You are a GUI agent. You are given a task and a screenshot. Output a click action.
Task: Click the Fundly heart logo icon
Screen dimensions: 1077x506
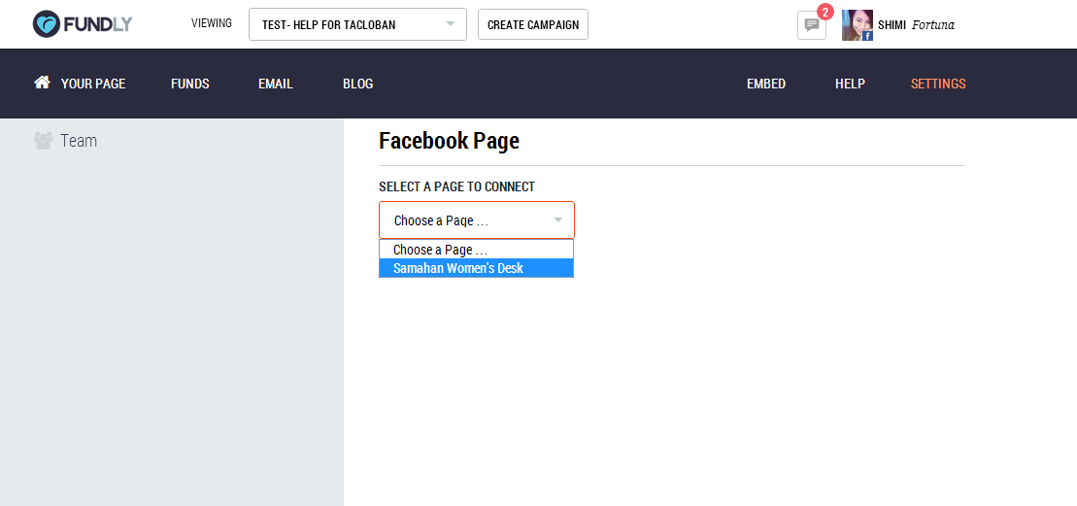(x=46, y=24)
